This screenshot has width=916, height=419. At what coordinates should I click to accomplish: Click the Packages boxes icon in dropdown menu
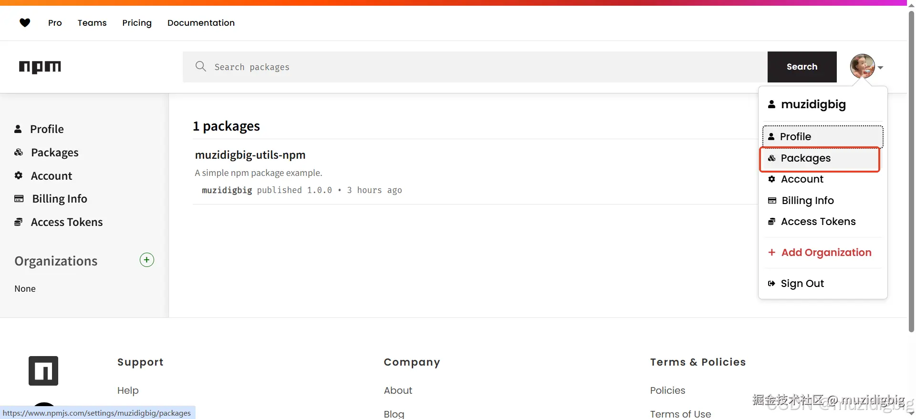click(x=771, y=158)
